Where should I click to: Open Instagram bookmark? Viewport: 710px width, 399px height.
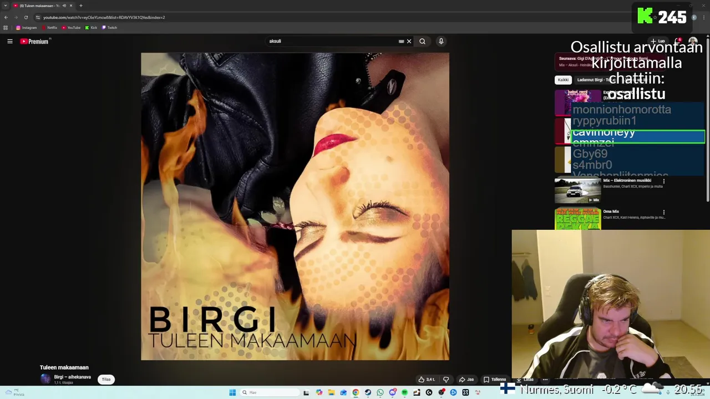[27, 27]
